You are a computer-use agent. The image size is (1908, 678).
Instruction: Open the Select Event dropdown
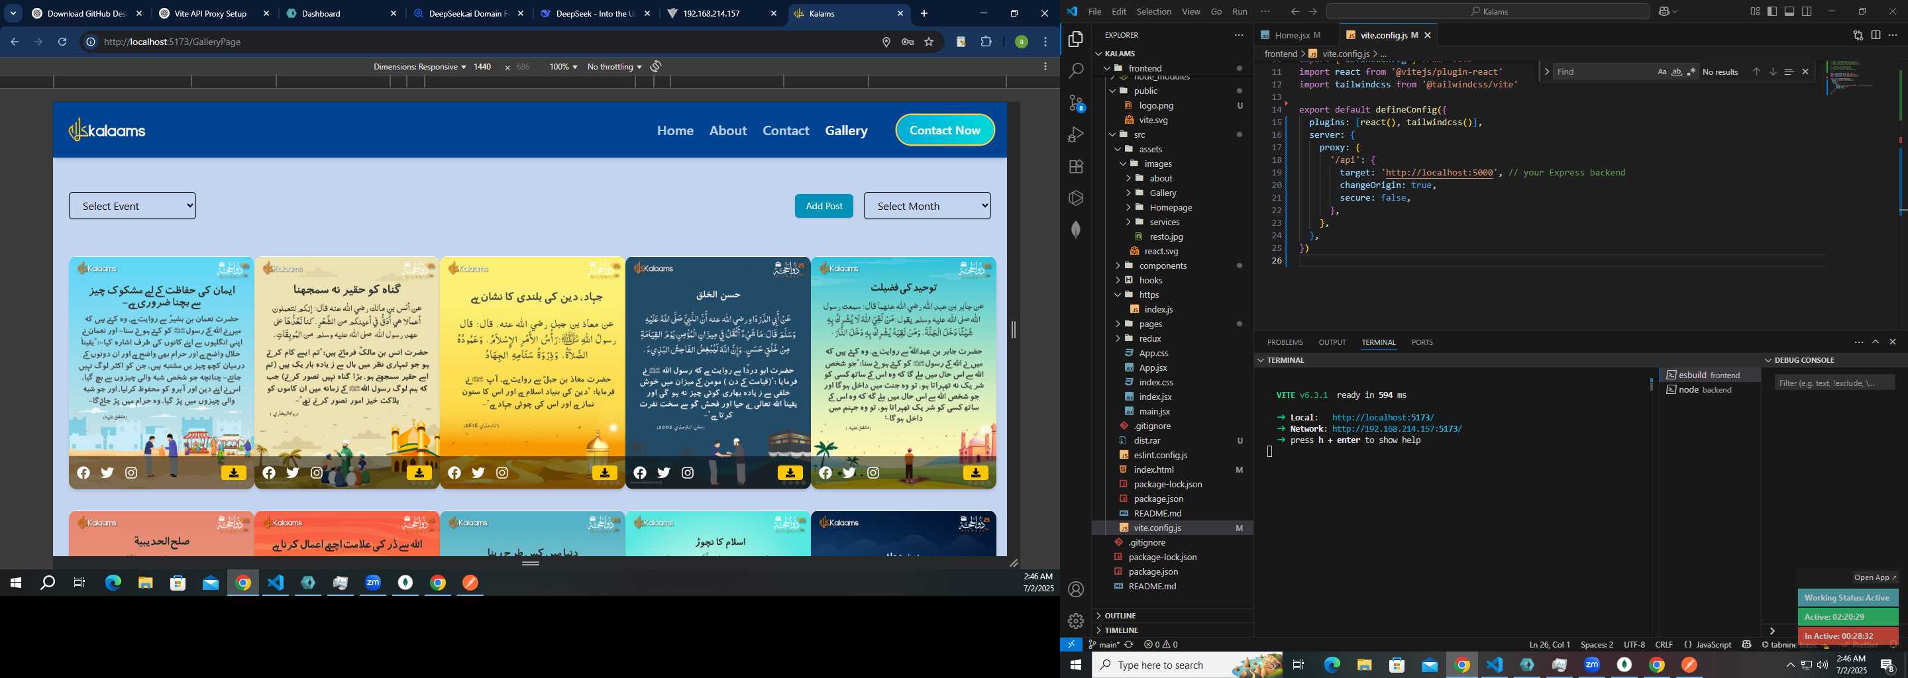click(132, 206)
